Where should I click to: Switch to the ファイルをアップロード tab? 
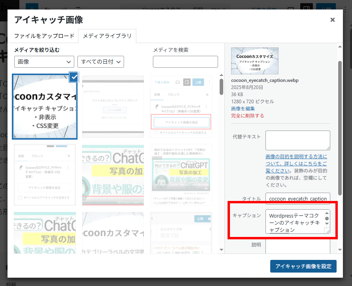point(44,36)
